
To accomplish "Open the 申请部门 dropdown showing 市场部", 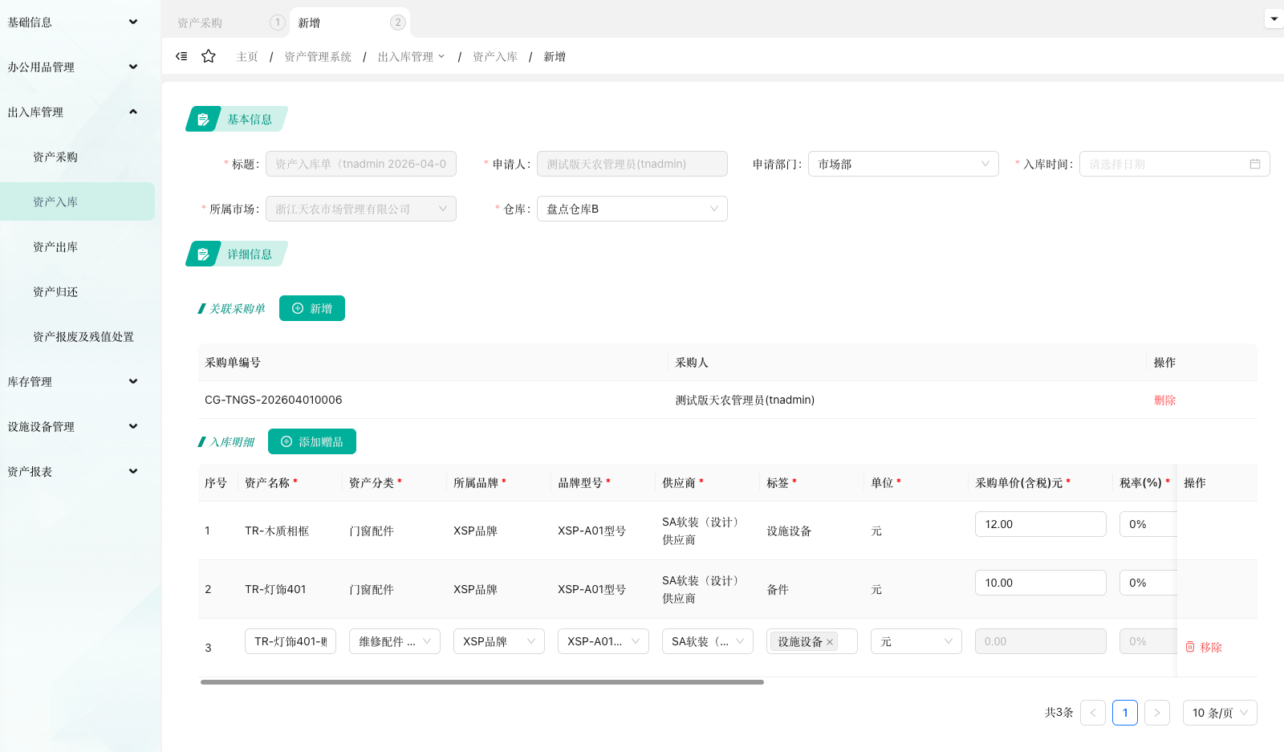I will coord(903,164).
